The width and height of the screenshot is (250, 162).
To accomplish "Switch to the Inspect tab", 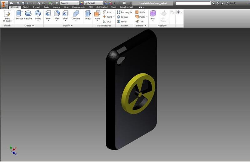I will pos(37,7).
